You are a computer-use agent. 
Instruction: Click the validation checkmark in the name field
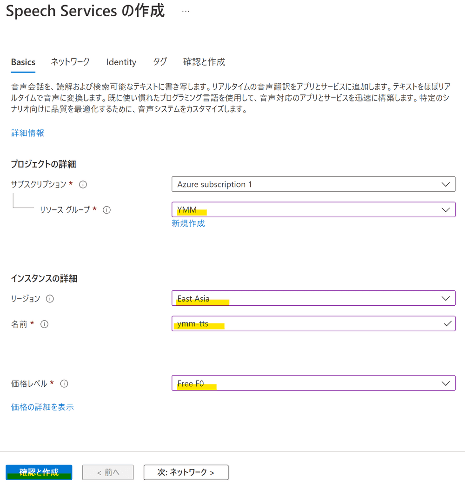pyautogui.click(x=447, y=323)
